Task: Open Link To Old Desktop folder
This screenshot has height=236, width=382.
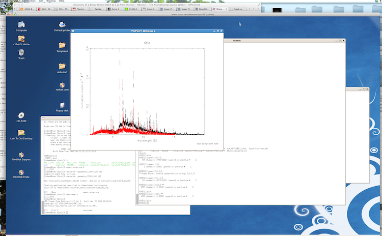Action: coord(21,133)
